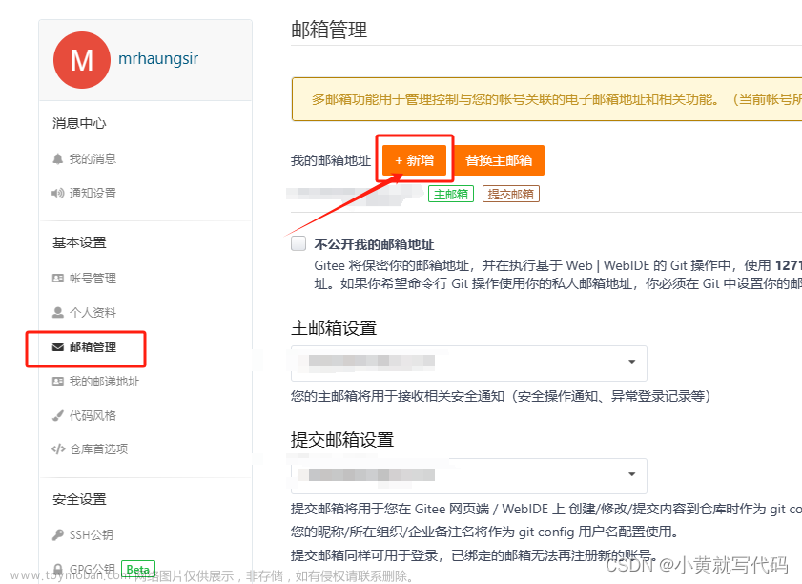
Task: Click the speaker icon beside 通知设置
Action: point(58,194)
